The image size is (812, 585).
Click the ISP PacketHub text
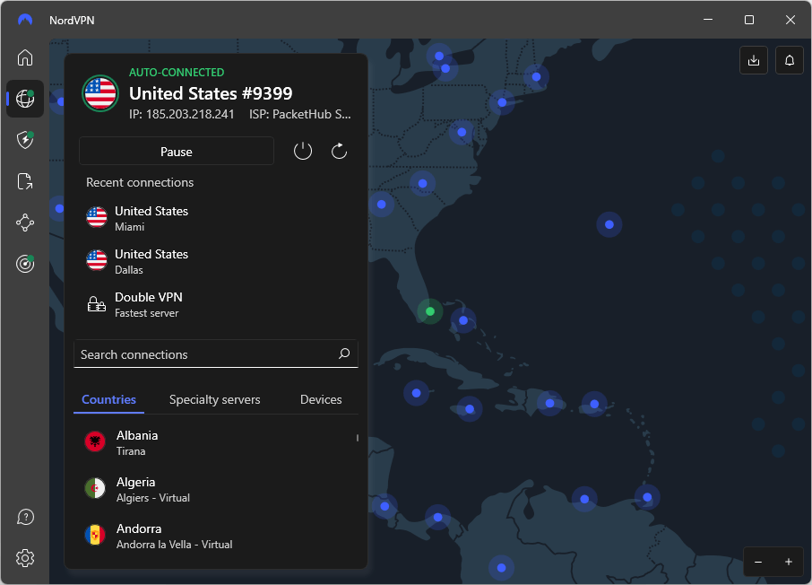[300, 114]
